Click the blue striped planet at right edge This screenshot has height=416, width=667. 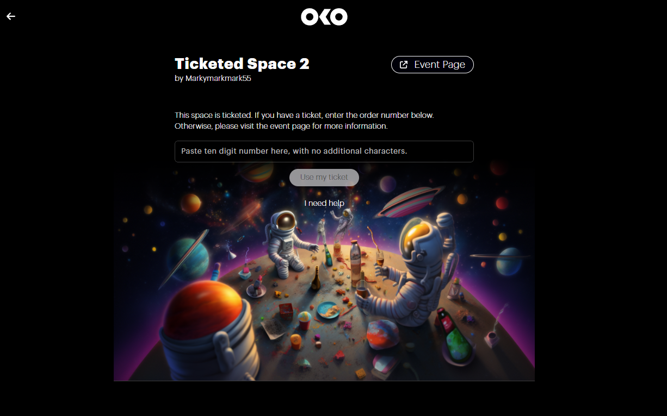pyautogui.click(x=508, y=260)
